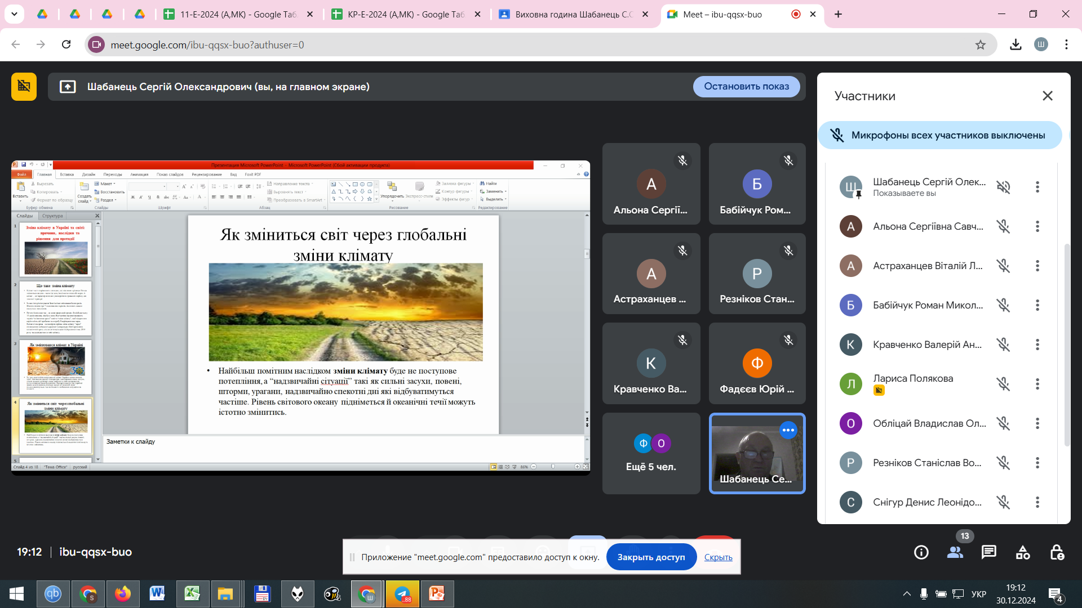Click the yellow captions-off icon
Viewport: 1082px width, 608px height.
[24, 86]
